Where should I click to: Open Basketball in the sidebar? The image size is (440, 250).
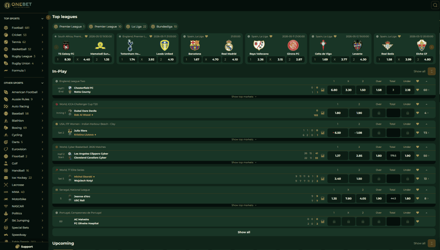[24, 49]
